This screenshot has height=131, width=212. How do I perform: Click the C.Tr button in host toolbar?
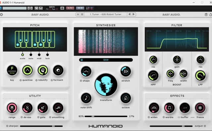click(70, 8)
